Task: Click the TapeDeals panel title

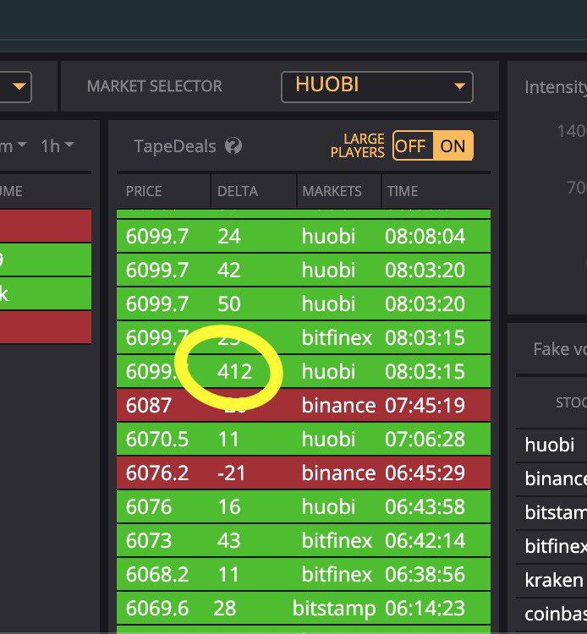Action: coord(175,146)
